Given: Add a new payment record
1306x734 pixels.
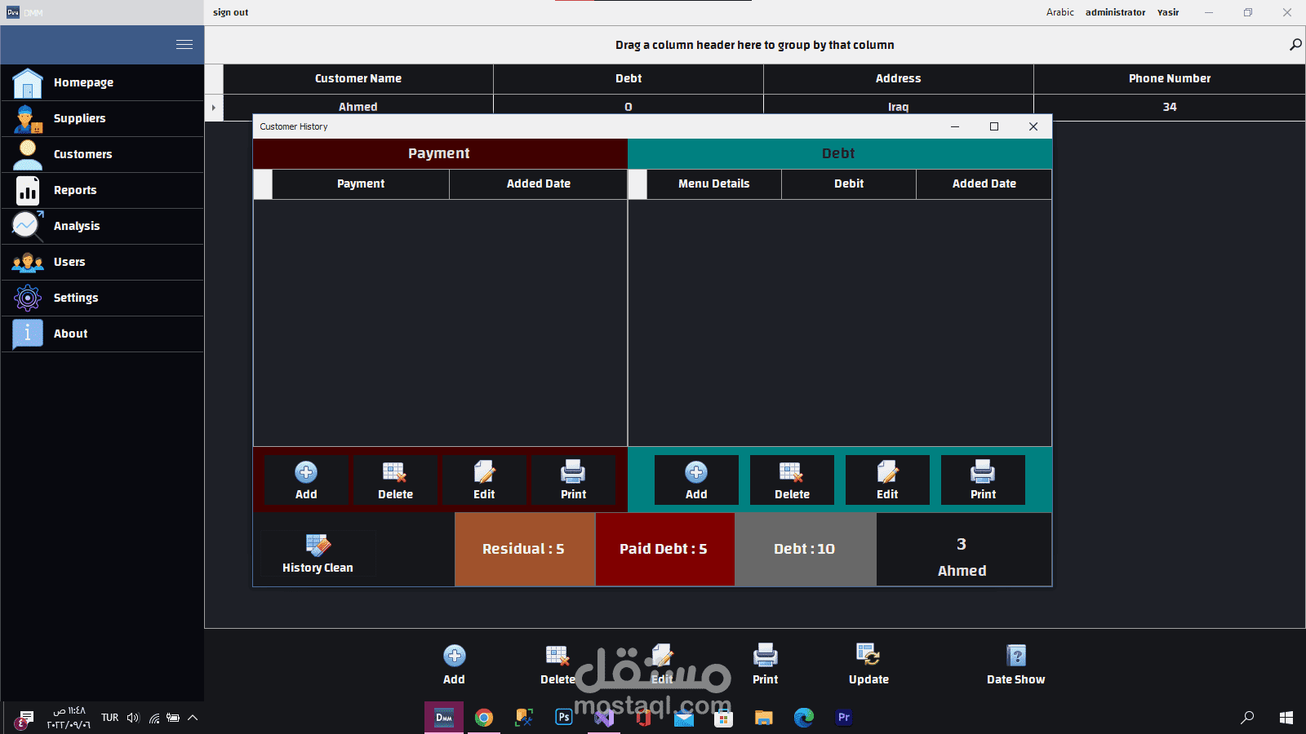Looking at the screenshot, I should coord(306,480).
